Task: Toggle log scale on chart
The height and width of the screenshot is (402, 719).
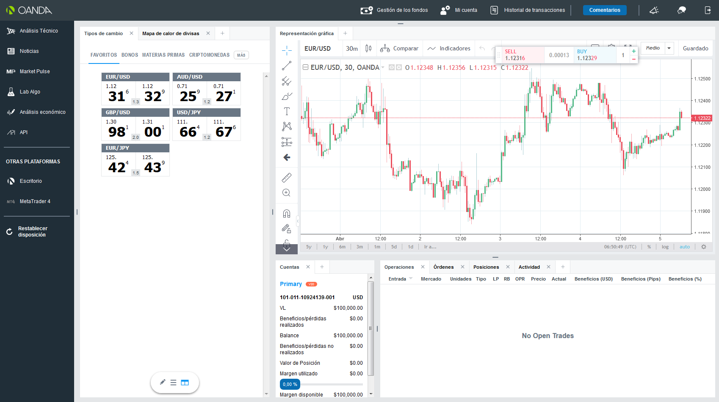Action: [665, 247]
